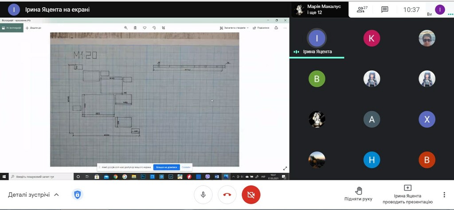Open Усі фотографії tab
454x210 pixels.
pos(12,27)
